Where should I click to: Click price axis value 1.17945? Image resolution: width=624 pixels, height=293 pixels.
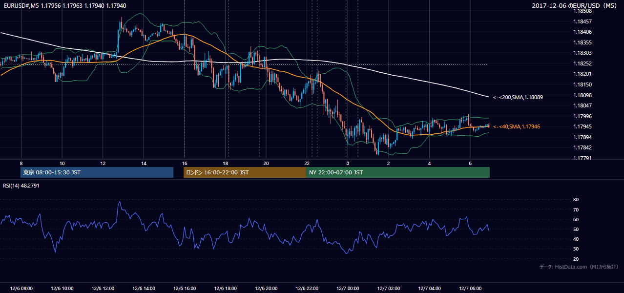click(x=582, y=126)
